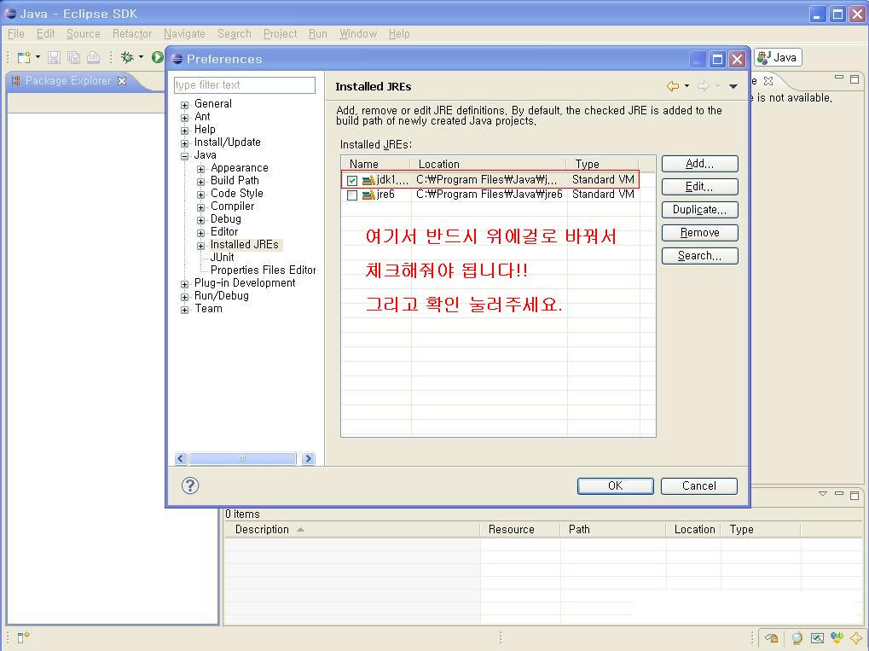Click the Remove button
This screenshot has width=869, height=651.
point(700,233)
